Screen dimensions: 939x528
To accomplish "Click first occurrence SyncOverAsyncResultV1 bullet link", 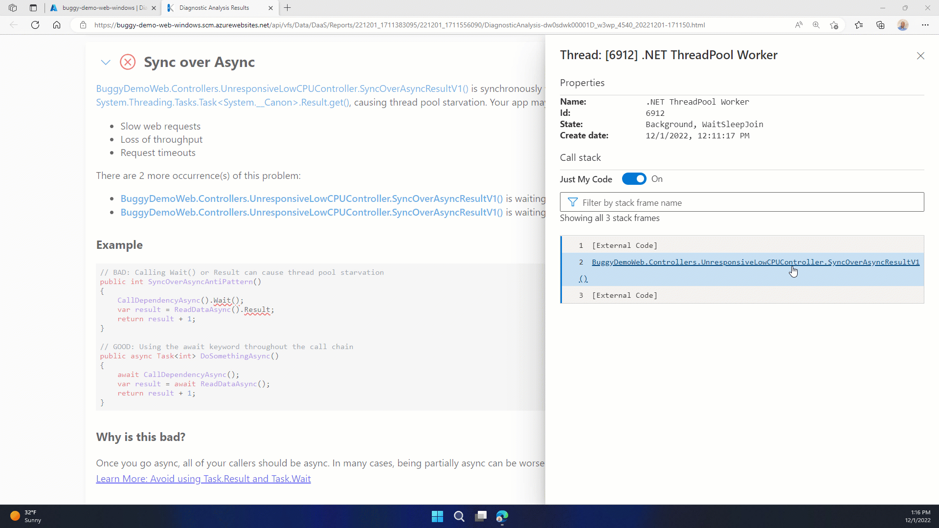I will [312, 199].
